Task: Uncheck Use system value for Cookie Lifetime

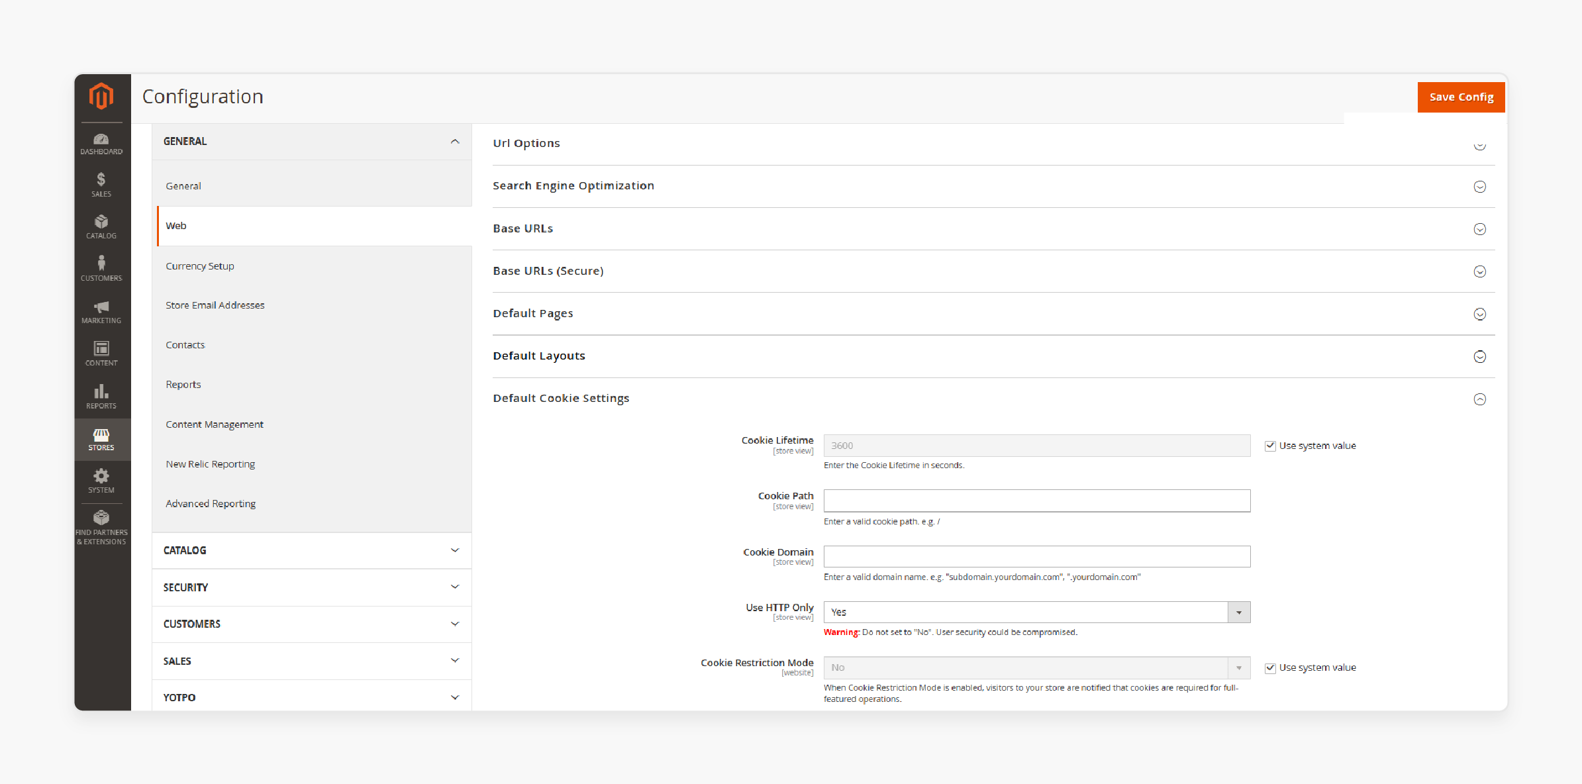Action: [1270, 446]
